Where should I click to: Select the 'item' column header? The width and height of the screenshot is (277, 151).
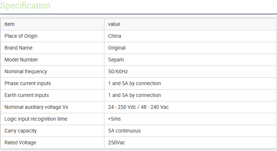[x=9, y=24]
